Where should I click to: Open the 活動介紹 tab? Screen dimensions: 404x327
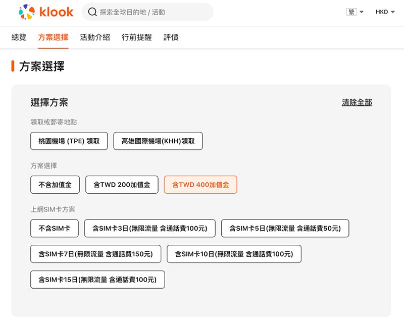coord(95,37)
